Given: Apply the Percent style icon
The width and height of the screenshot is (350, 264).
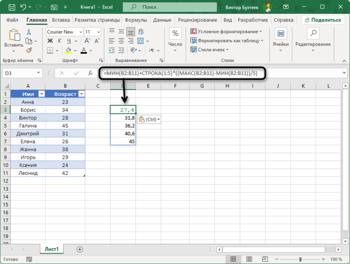Looking at the screenshot, I should [175, 32].
